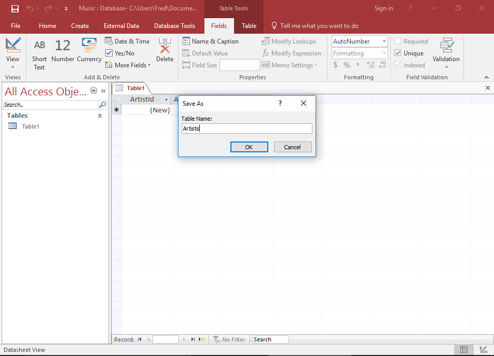Viewport: 494px width, 356px height.
Task: Add a Number field
Action: [x=63, y=50]
